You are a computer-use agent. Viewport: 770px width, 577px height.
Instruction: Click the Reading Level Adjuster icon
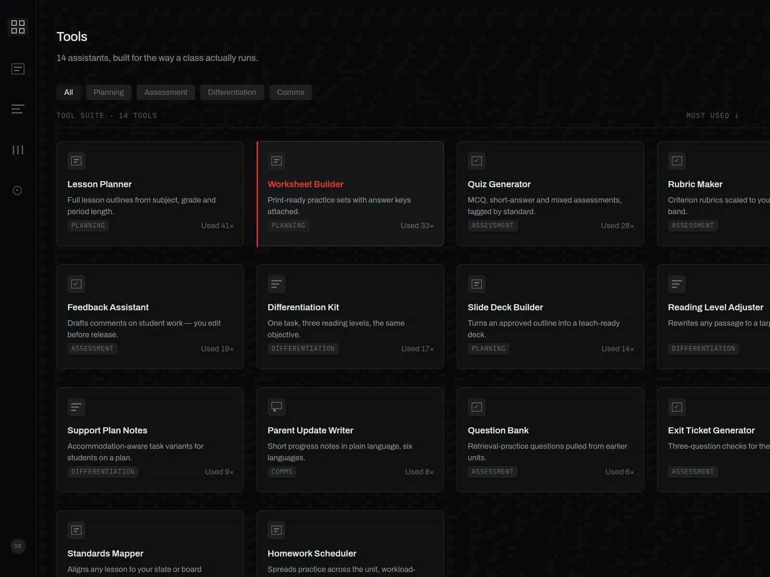(677, 284)
